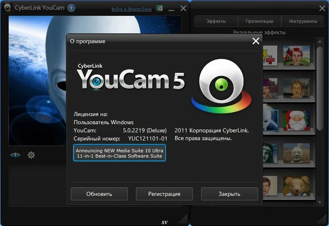The width and height of the screenshot is (329, 226).
Task: Select the purple hat avatar effect
Action: (270, 88)
